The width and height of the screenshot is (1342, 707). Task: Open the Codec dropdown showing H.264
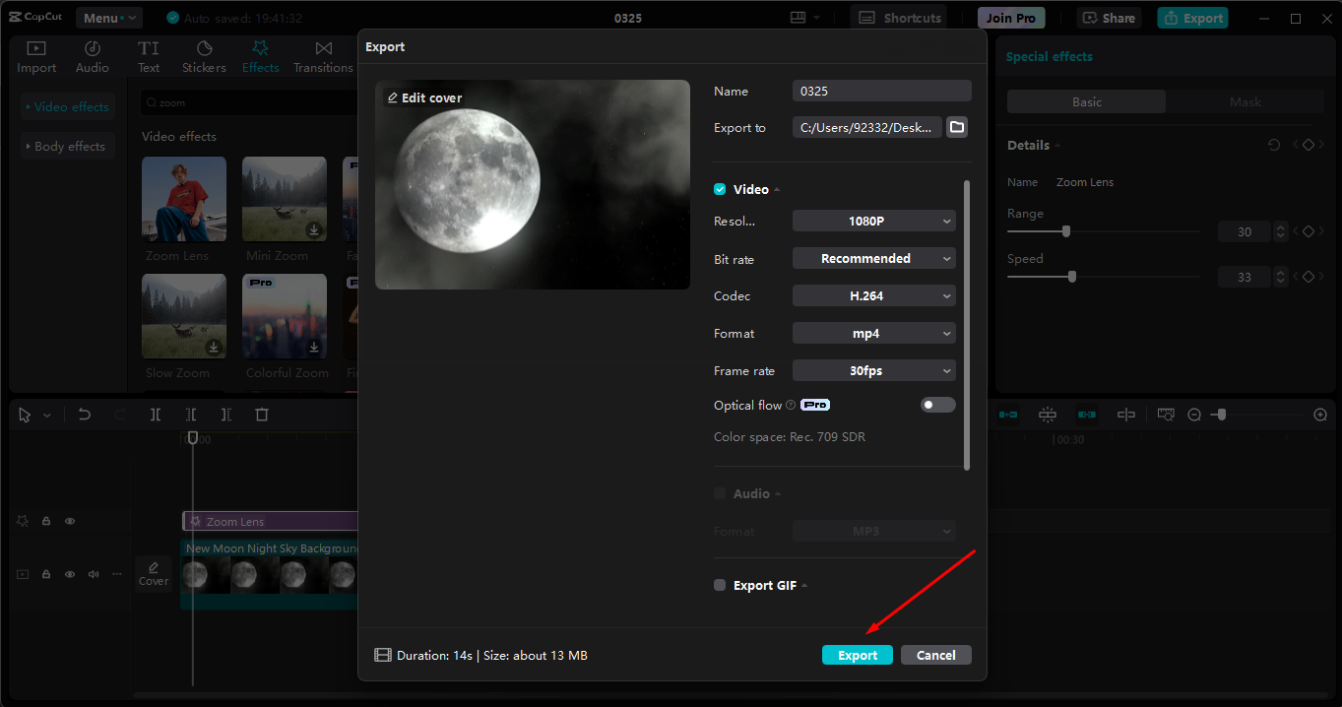point(873,295)
